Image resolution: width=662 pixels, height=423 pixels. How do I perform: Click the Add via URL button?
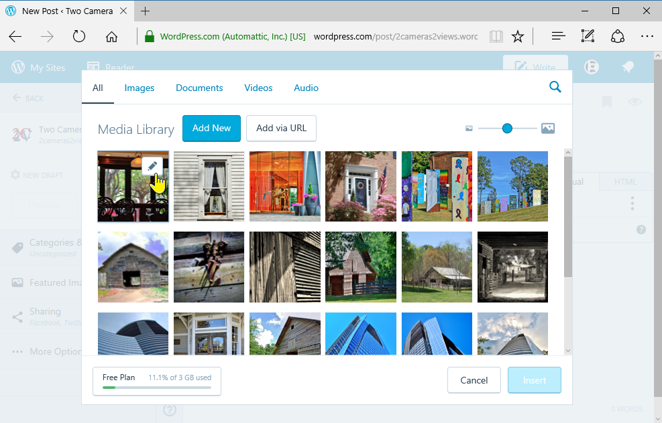coord(281,129)
